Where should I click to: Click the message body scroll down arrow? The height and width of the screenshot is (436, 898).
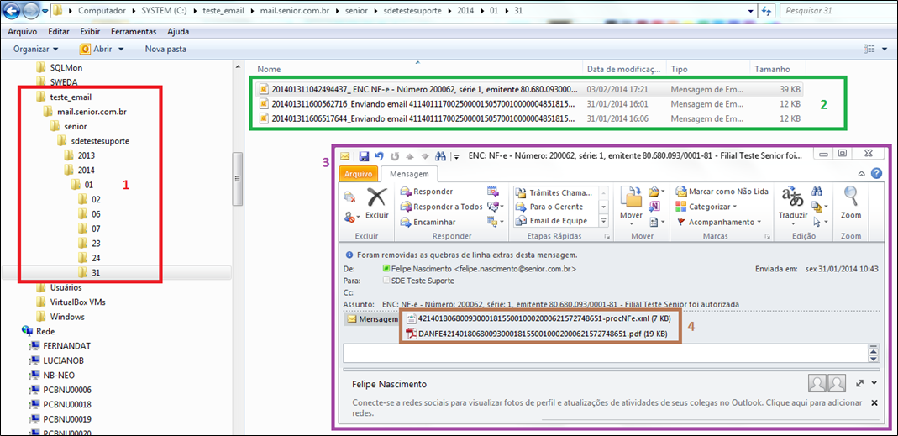[x=874, y=359]
